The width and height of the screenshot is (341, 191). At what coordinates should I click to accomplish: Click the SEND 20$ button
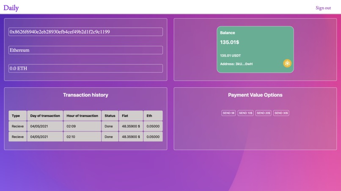263,113
